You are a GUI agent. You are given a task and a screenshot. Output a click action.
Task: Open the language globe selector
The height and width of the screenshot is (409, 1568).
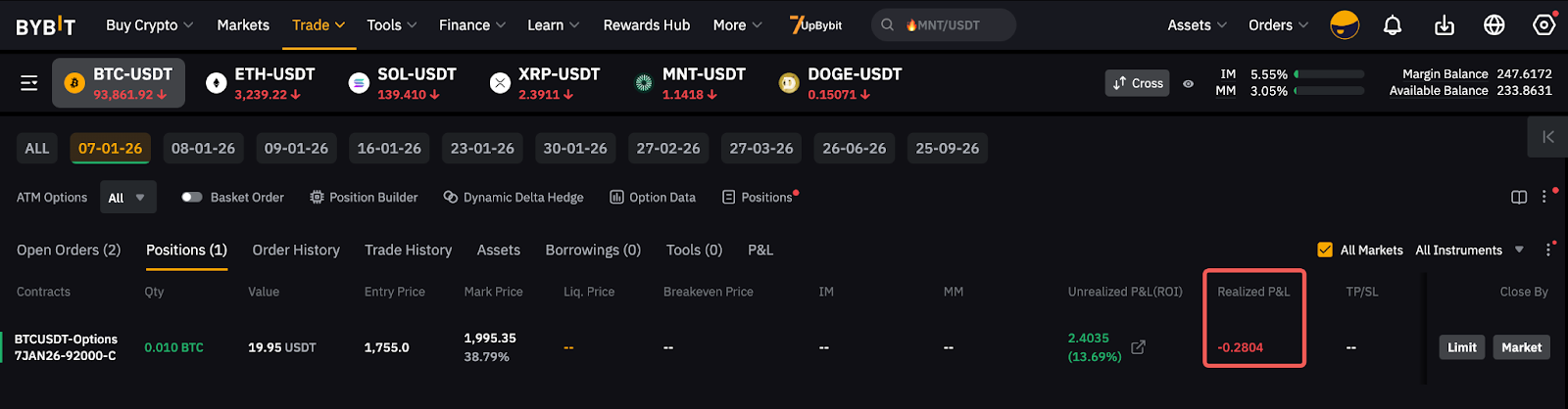(1494, 25)
